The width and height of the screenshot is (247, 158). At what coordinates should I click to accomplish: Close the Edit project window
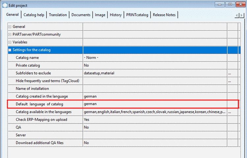(241, 4)
